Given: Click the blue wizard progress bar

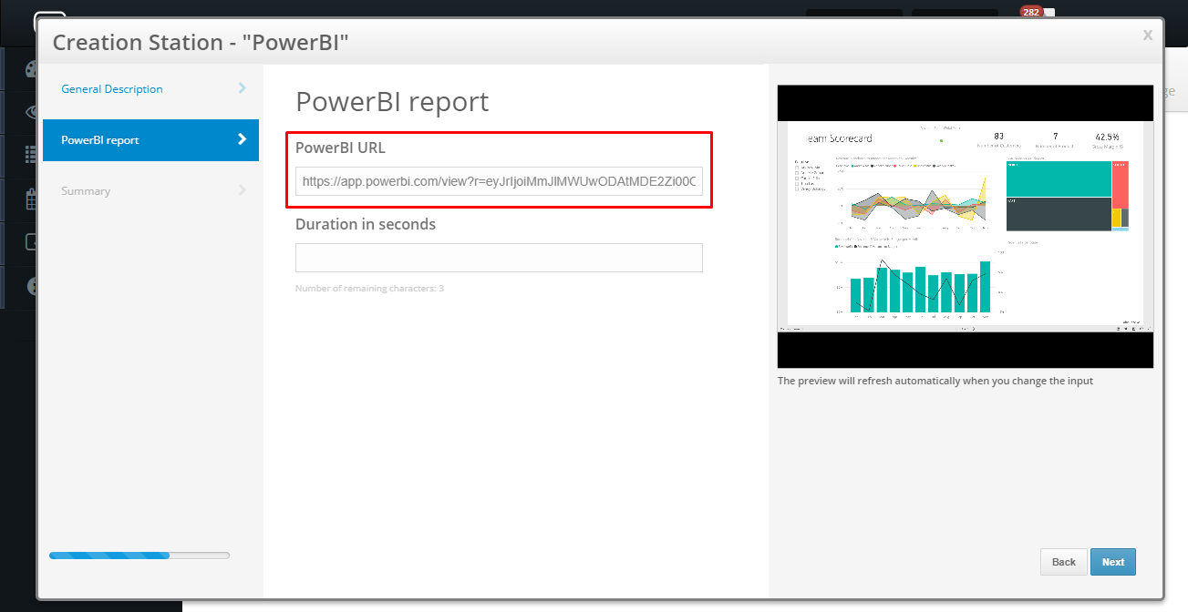Looking at the screenshot, I should (139, 555).
